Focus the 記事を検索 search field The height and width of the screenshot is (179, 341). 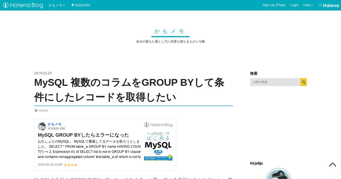coord(275,82)
